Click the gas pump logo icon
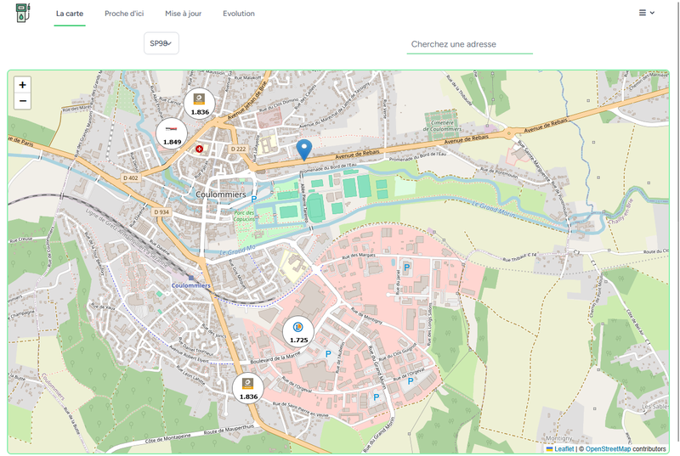The height and width of the screenshot is (456, 680). [x=24, y=14]
